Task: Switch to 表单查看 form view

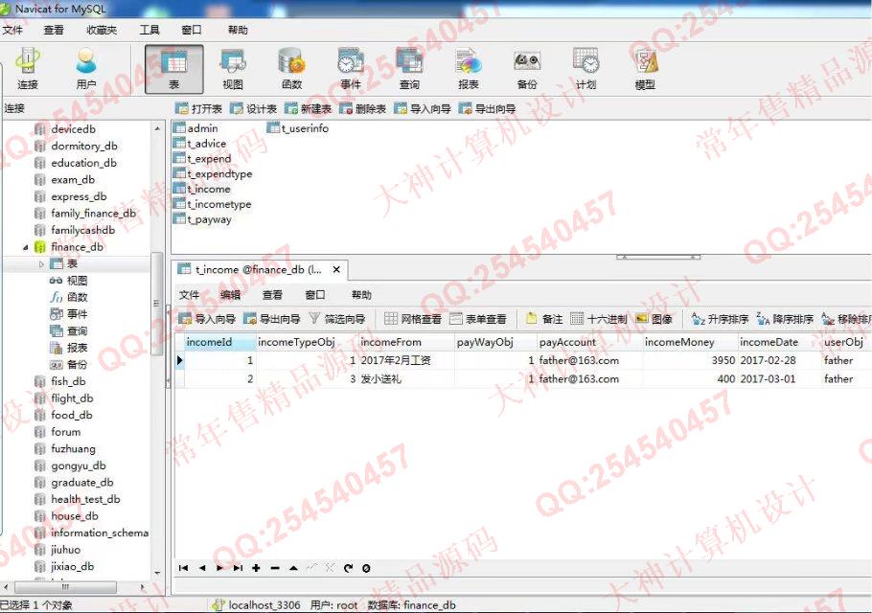Action: tap(478, 319)
